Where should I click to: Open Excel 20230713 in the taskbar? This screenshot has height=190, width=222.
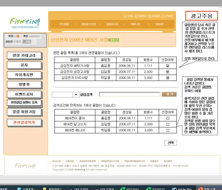click(x=155, y=189)
